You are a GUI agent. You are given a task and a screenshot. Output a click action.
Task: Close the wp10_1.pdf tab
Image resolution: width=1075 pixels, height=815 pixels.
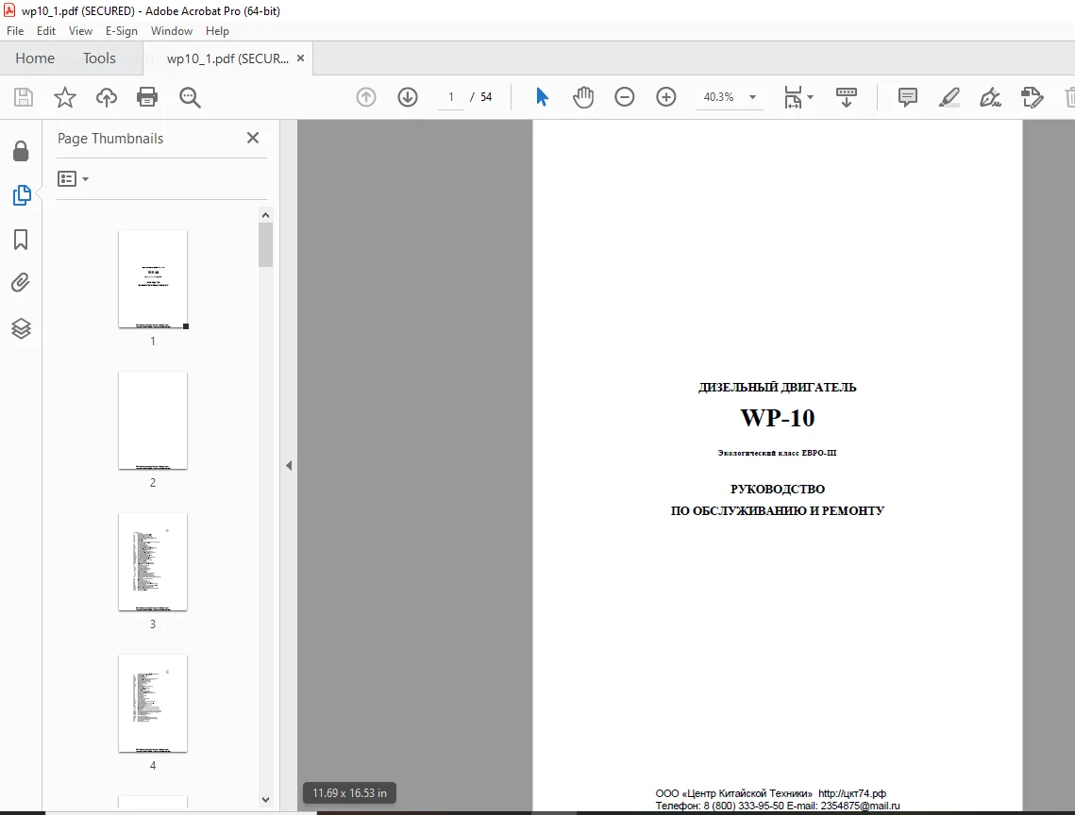(x=300, y=58)
